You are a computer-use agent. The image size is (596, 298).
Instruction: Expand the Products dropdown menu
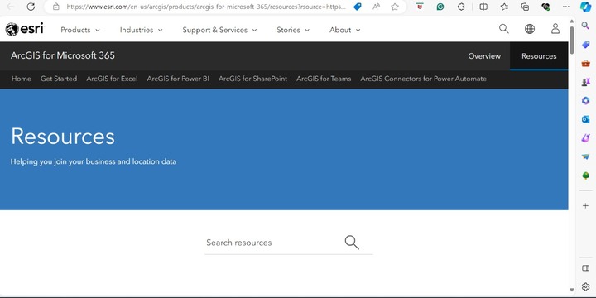coord(80,30)
